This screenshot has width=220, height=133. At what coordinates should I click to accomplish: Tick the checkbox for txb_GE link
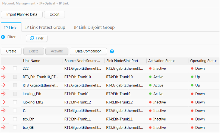coord(15,128)
